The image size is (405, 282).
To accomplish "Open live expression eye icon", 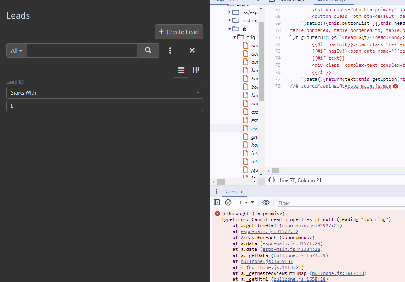I will 266,202.
